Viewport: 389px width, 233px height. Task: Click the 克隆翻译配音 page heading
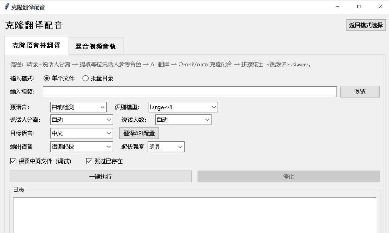click(x=34, y=25)
